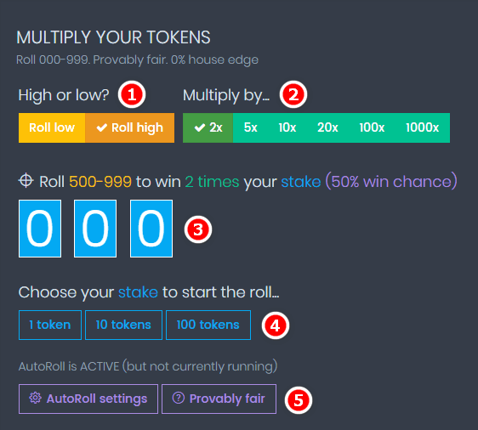Stake 100 tokens to start roll
The image size is (478, 430).
click(208, 325)
